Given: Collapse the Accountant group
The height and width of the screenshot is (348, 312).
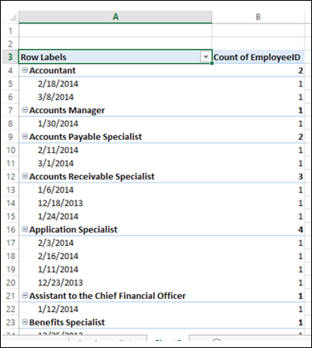Looking at the screenshot, I should click(25, 70).
